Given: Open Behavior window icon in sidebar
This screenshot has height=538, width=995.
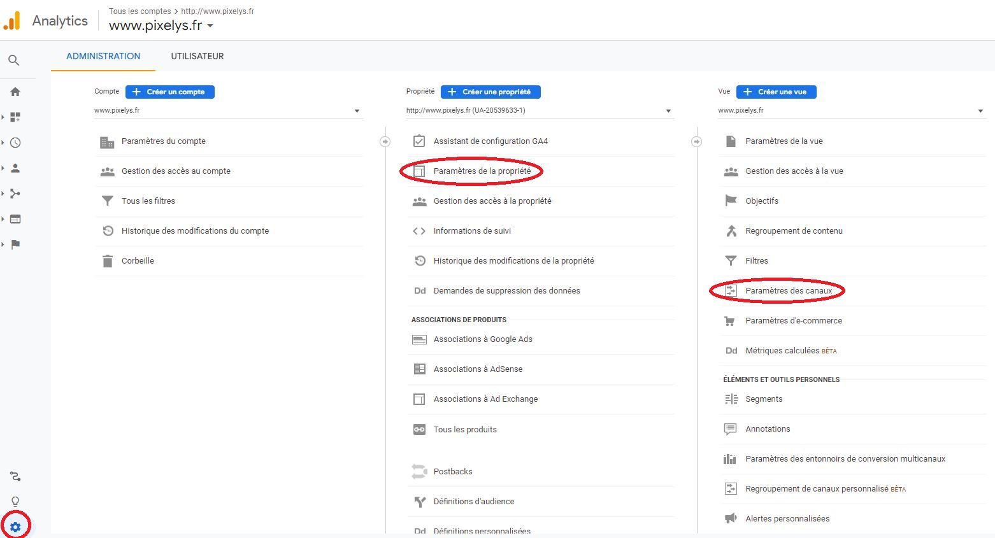Looking at the screenshot, I should coord(15,219).
